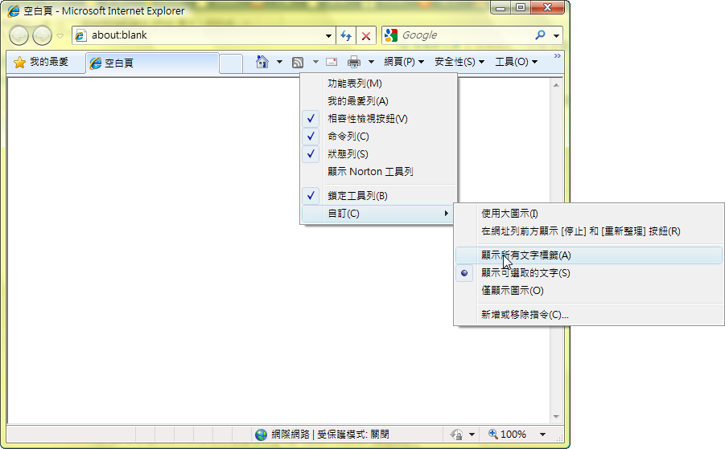This screenshot has height=449, width=725.
Task: Open the 網頁(P) menu
Action: coord(404,62)
